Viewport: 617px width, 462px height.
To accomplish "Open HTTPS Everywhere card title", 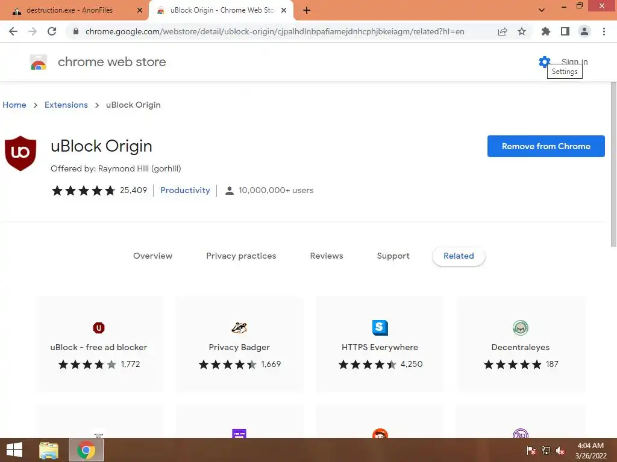I will (x=380, y=347).
